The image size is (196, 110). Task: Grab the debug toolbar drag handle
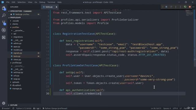[x=163, y=7]
